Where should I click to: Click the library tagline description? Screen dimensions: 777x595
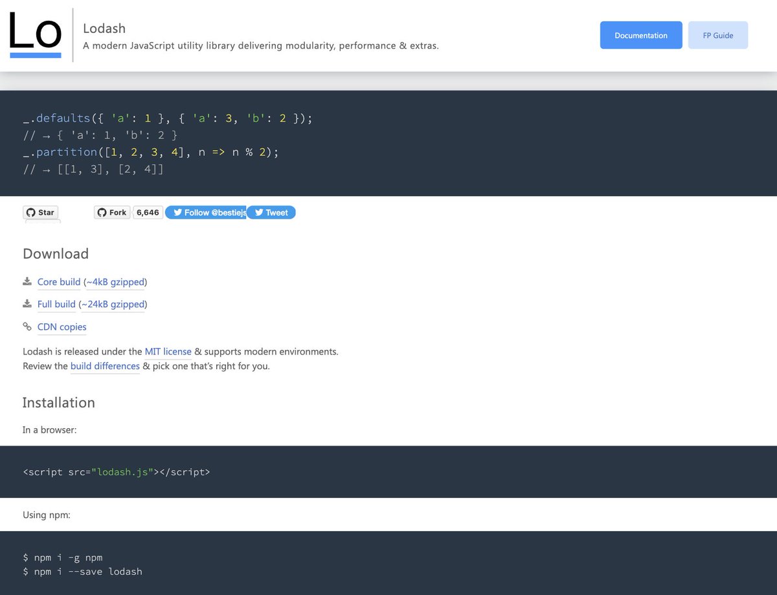261,46
